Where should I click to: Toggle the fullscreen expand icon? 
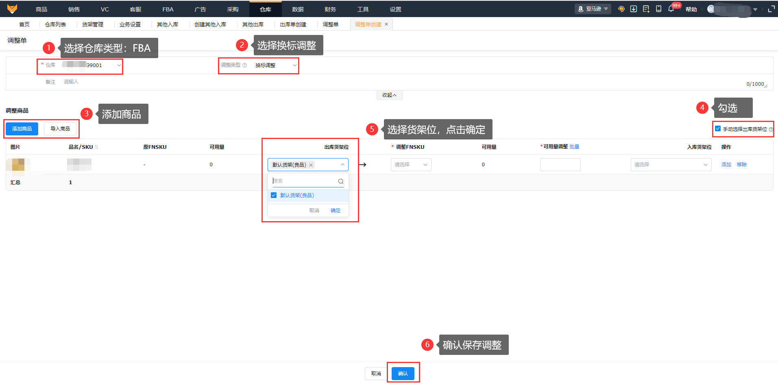[x=771, y=9]
